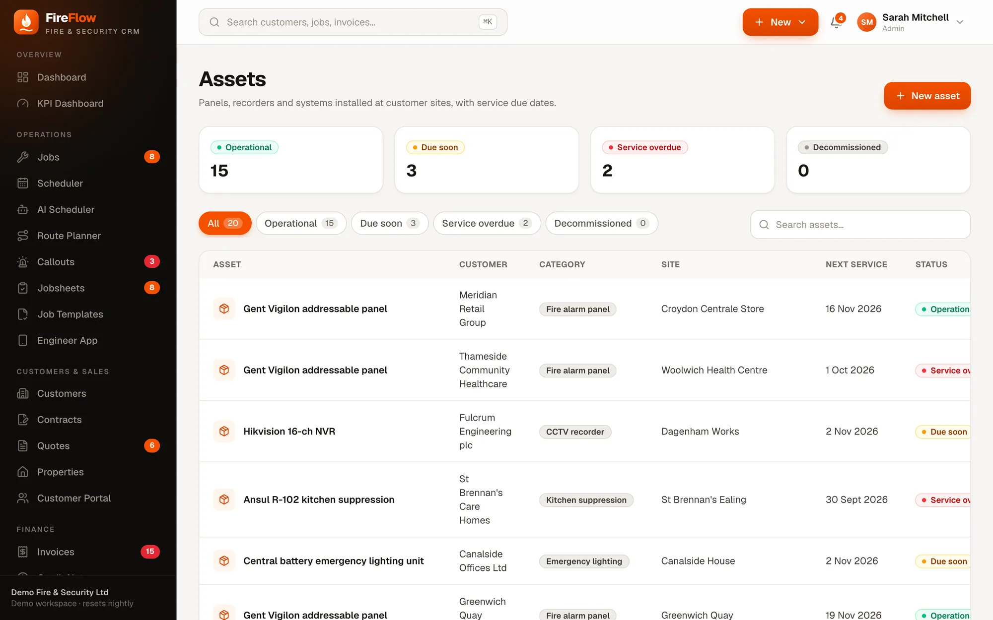Click asset icon for Central battery emergency lighting unit
Screen dimensions: 993x620
pyautogui.click(x=224, y=561)
